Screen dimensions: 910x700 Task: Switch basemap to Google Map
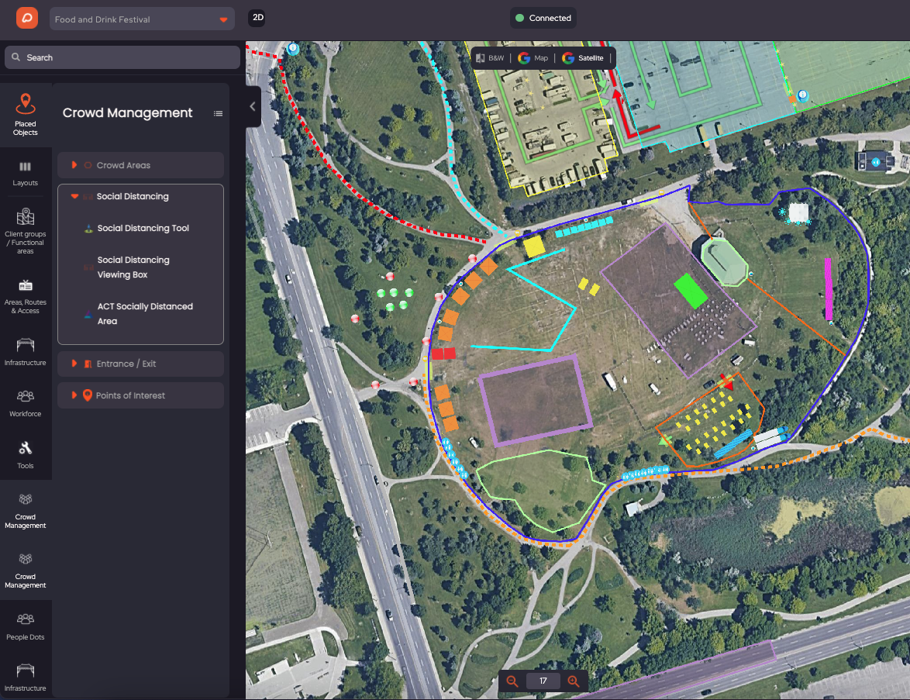[x=533, y=58]
